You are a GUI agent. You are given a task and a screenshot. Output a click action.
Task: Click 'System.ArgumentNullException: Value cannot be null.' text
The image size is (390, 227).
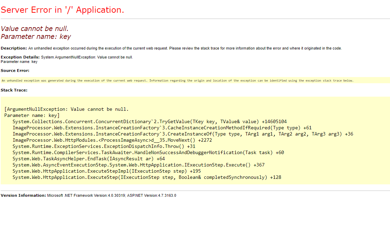87,57
